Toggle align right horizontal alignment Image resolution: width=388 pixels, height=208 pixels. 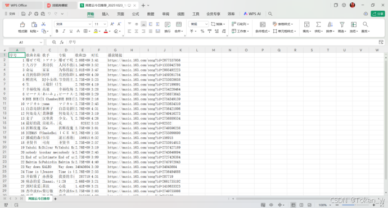click(x=143, y=31)
